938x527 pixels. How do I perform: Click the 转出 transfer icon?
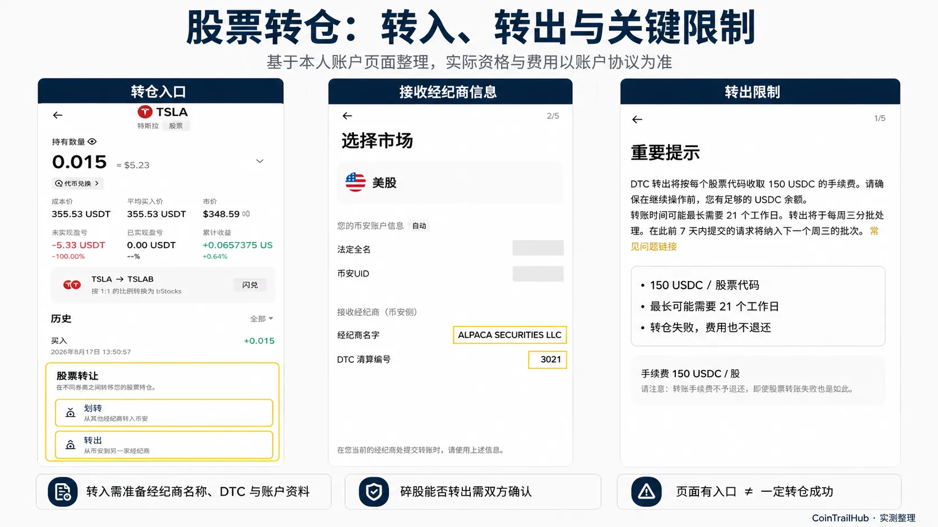point(71,445)
